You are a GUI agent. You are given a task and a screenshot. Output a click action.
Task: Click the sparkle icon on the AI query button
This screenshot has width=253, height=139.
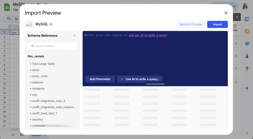click(122, 79)
